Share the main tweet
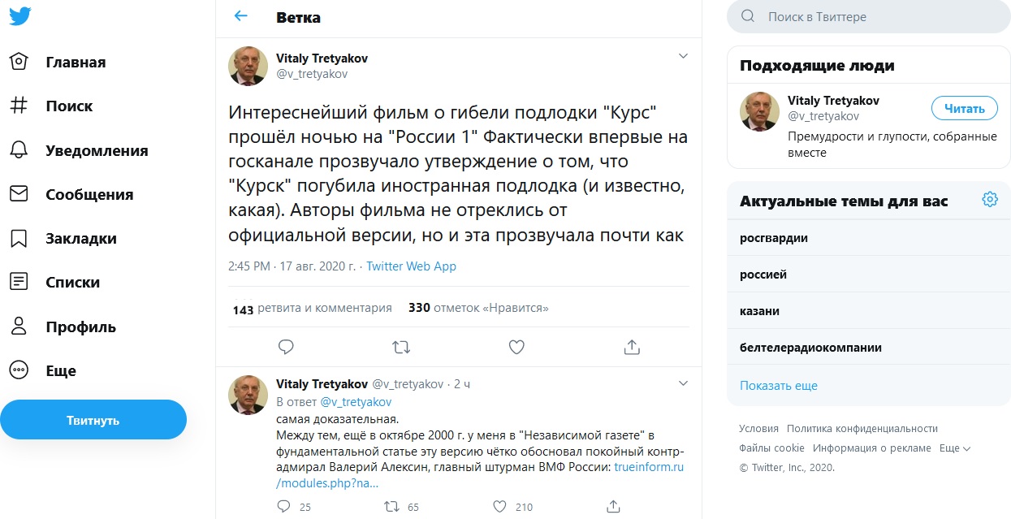This screenshot has width=1011, height=519. [x=632, y=347]
